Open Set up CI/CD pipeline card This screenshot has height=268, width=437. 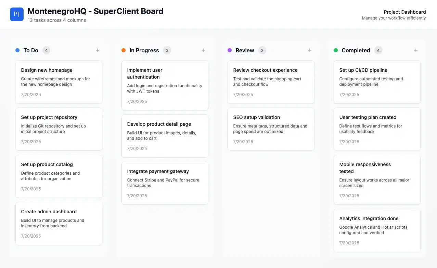pyautogui.click(x=377, y=82)
